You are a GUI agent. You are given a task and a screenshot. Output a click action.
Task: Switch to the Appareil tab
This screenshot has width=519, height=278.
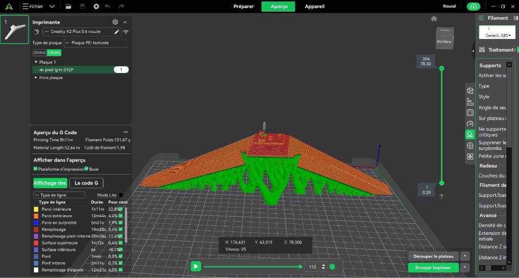[x=314, y=6]
